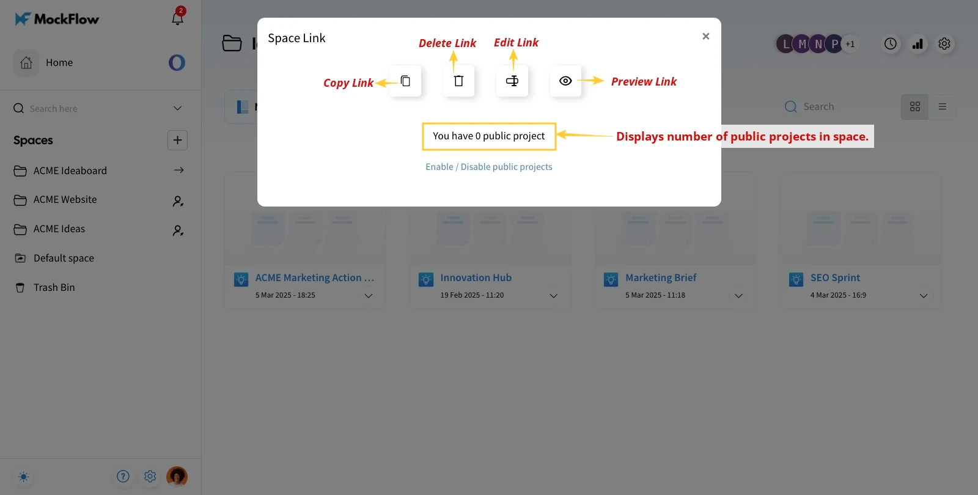978x495 pixels.
Task: Expand the sidebar search dropdown chevron
Action: coord(177,108)
